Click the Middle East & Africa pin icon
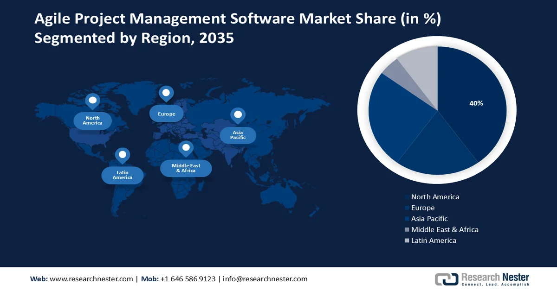Image resolution: width=557 pixels, height=291 pixels. click(186, 147)
